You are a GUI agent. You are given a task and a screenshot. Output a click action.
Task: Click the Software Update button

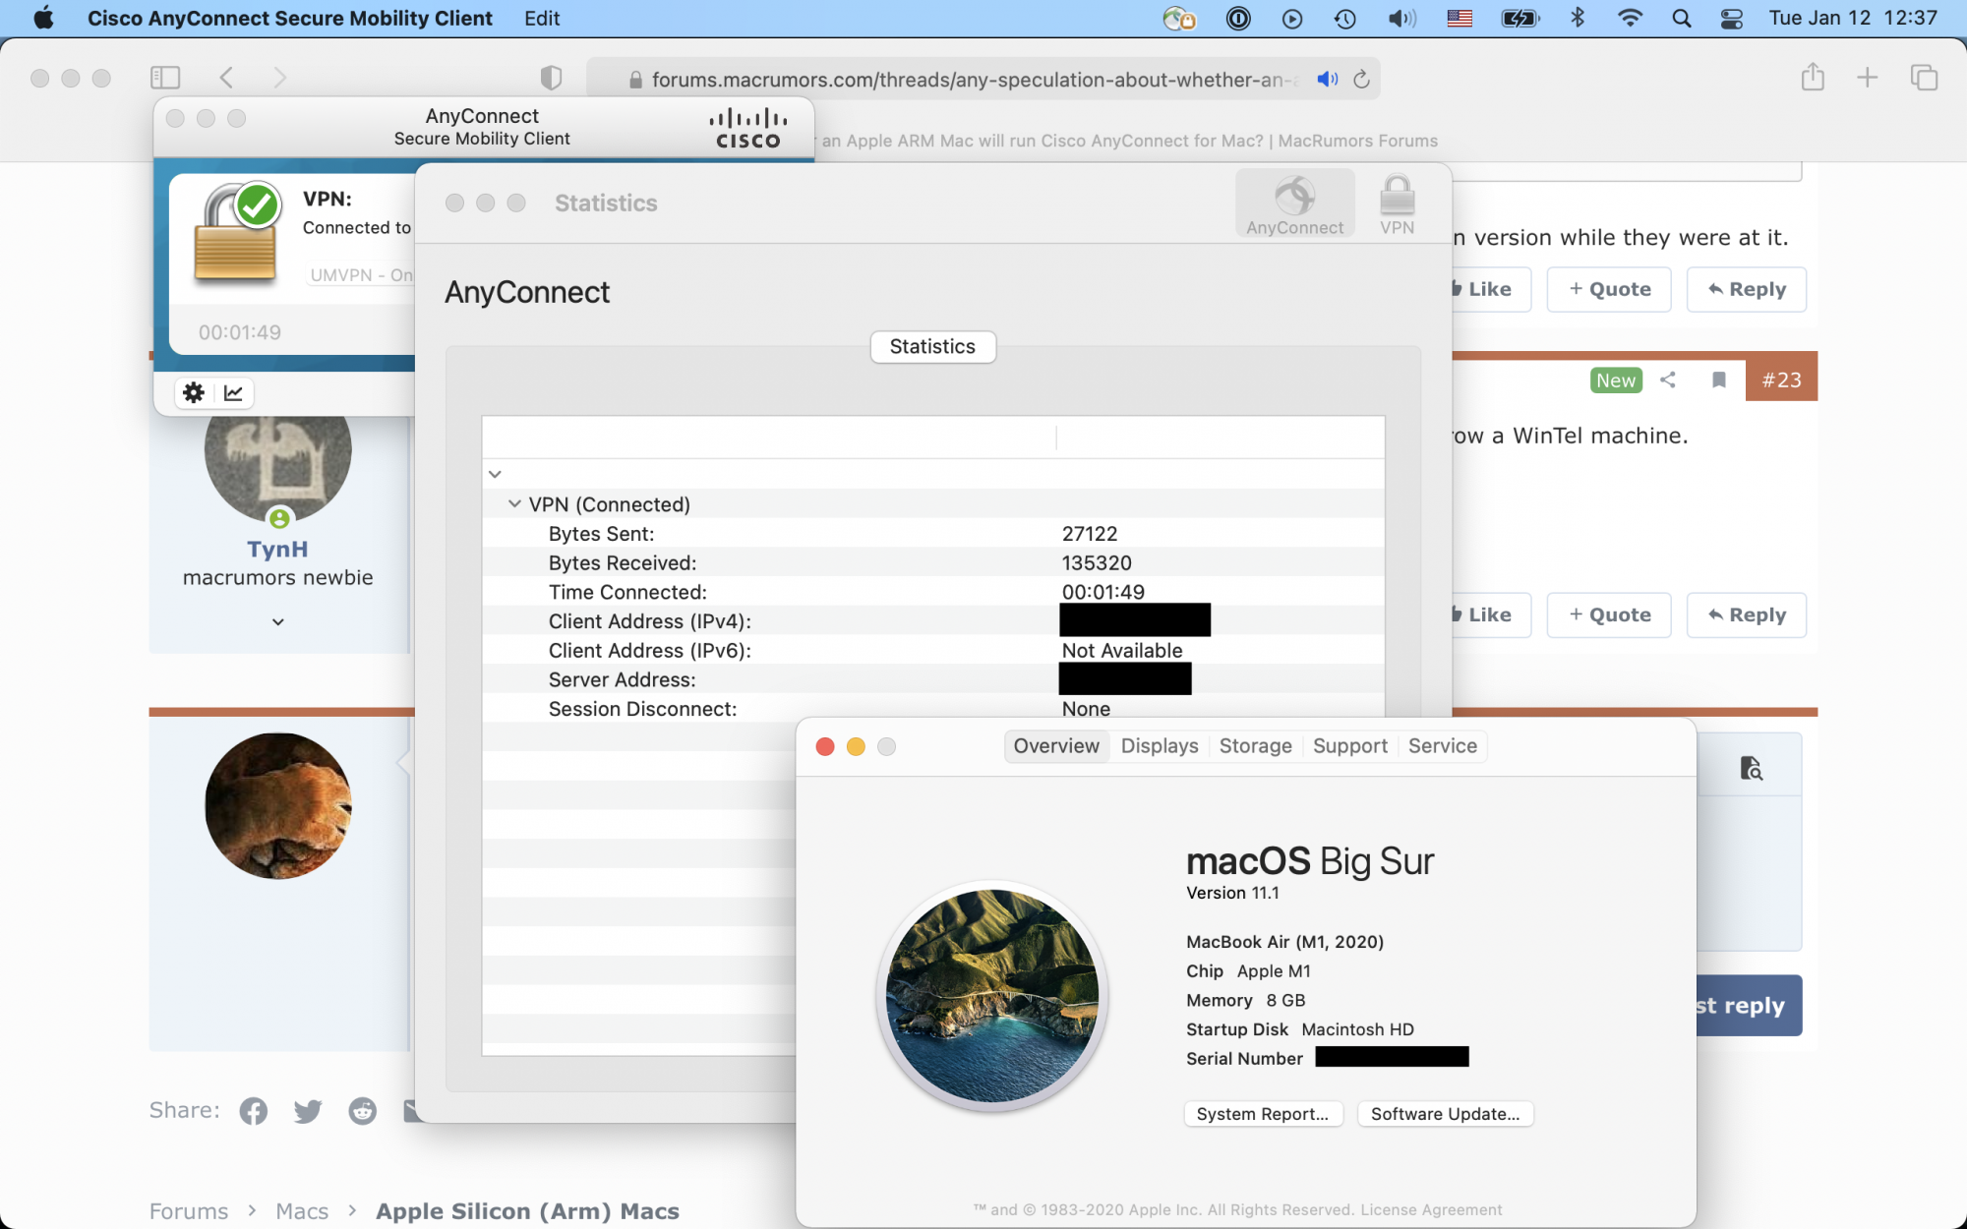coord(1445,1114)
